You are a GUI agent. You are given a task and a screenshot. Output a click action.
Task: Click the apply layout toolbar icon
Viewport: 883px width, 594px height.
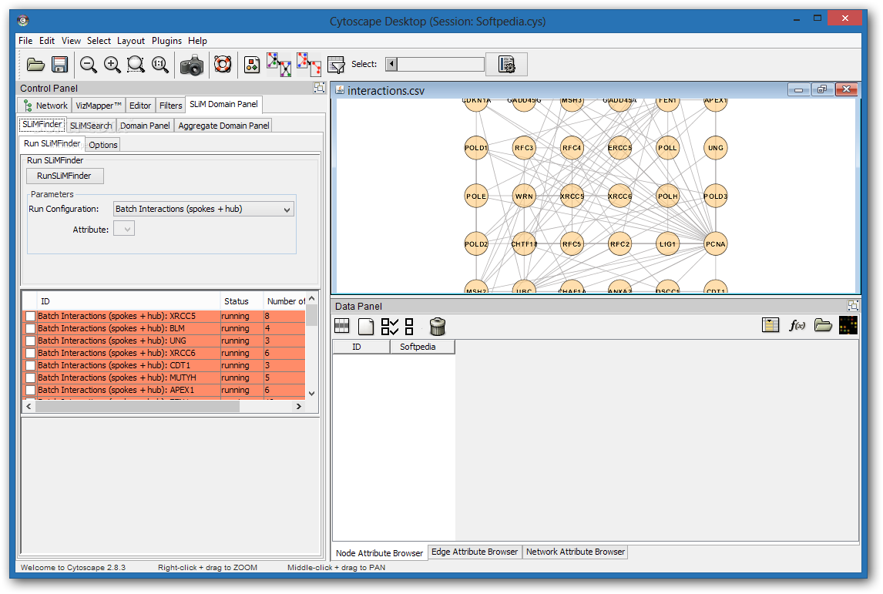pos(252,65)
